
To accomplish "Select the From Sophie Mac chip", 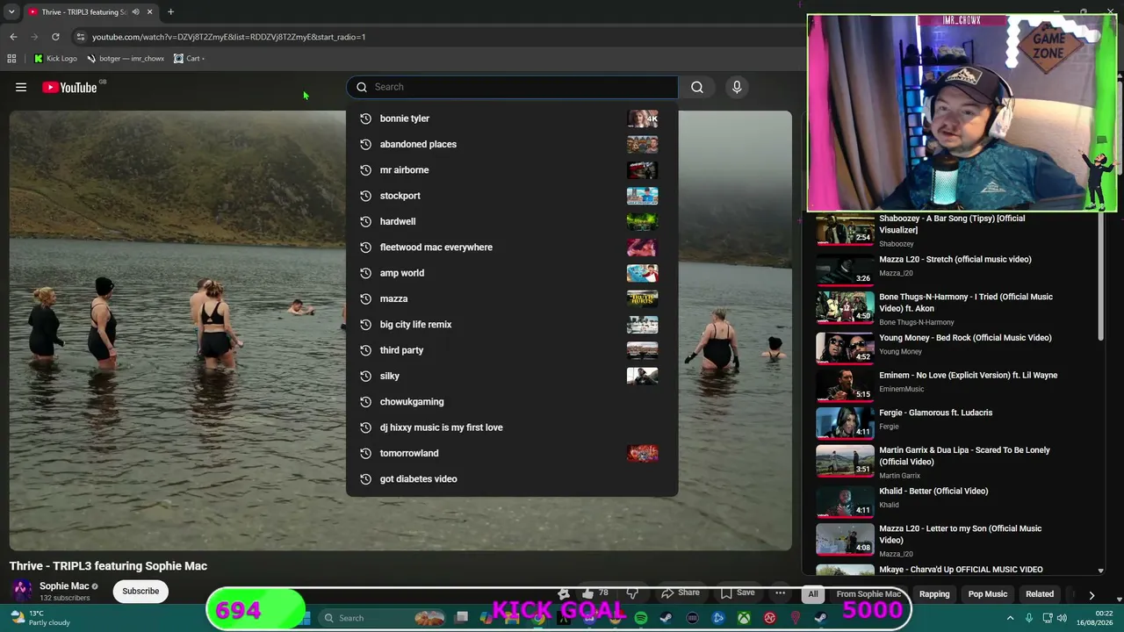I will click(869, 594).
